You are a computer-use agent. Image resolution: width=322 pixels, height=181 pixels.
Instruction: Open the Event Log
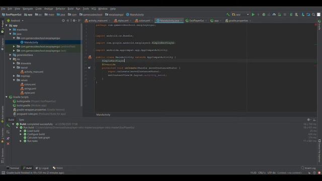pos(308,168)
